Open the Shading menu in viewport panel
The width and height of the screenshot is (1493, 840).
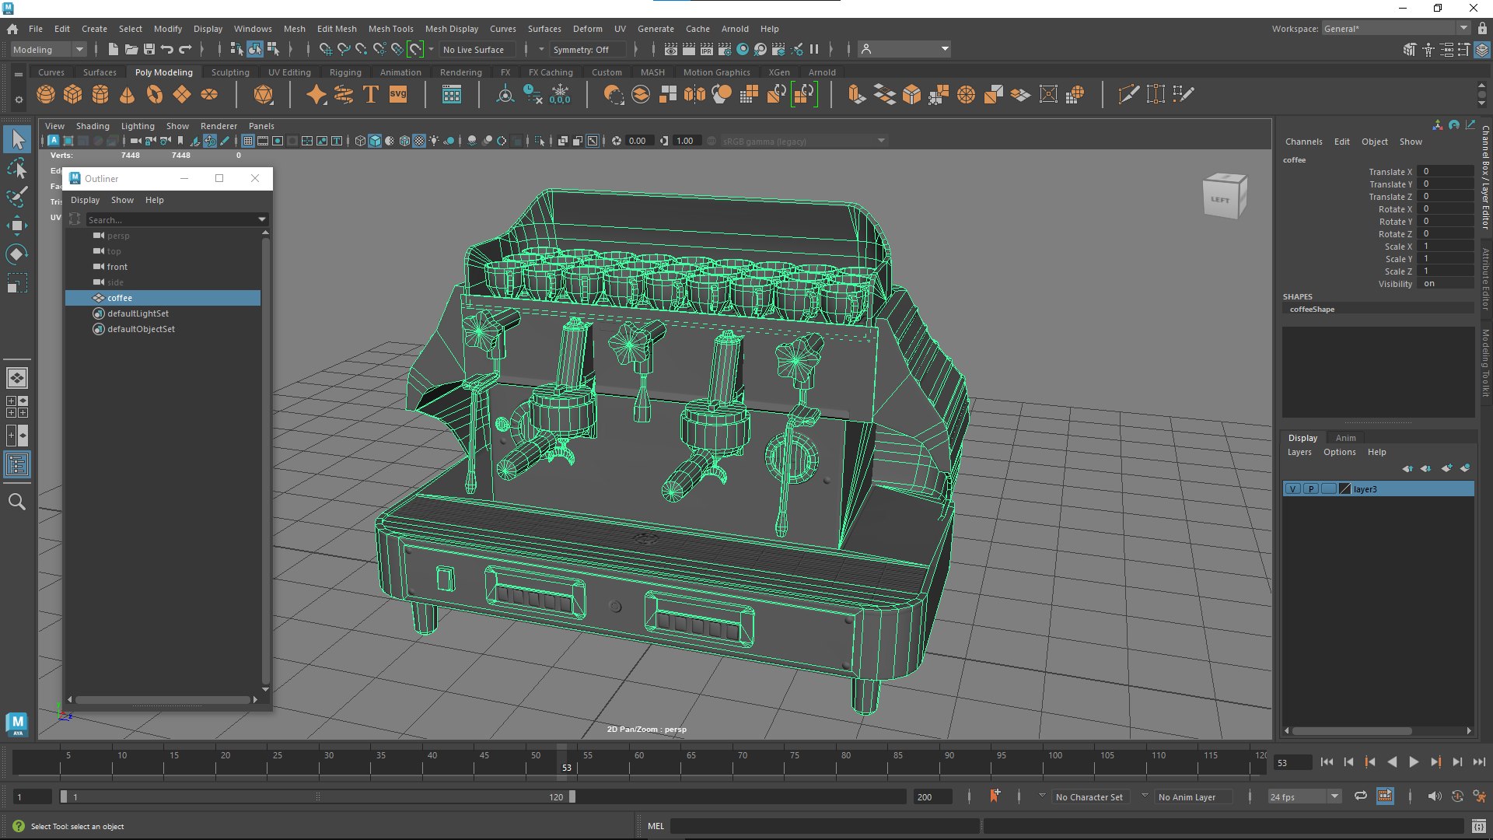[93, 126]
